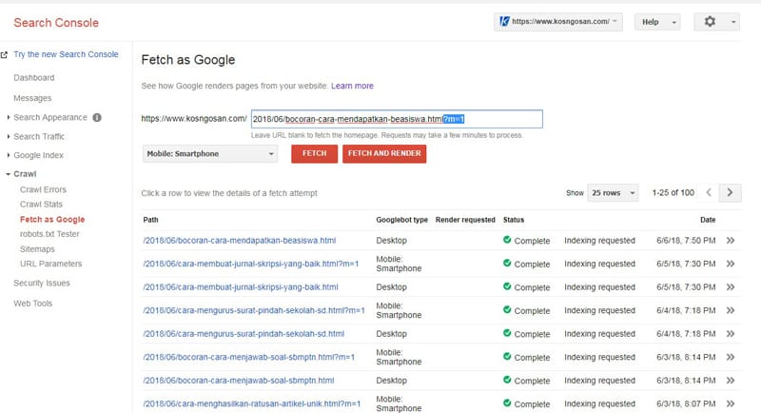
Task: Click green Complete check for desktop jurnal-skripsi row
Action: point(507,286)
